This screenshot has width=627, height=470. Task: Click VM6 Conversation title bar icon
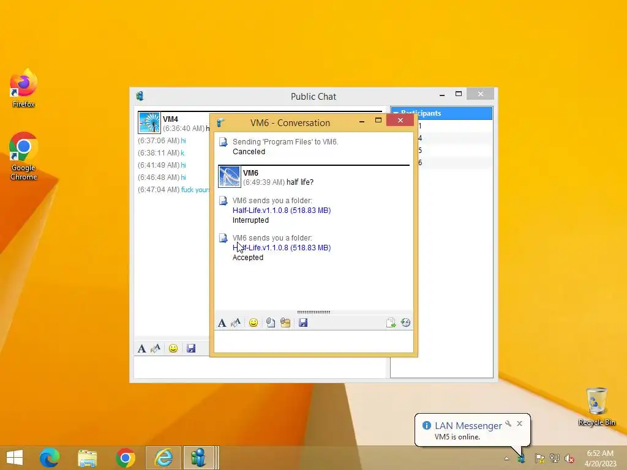[220, 122]
